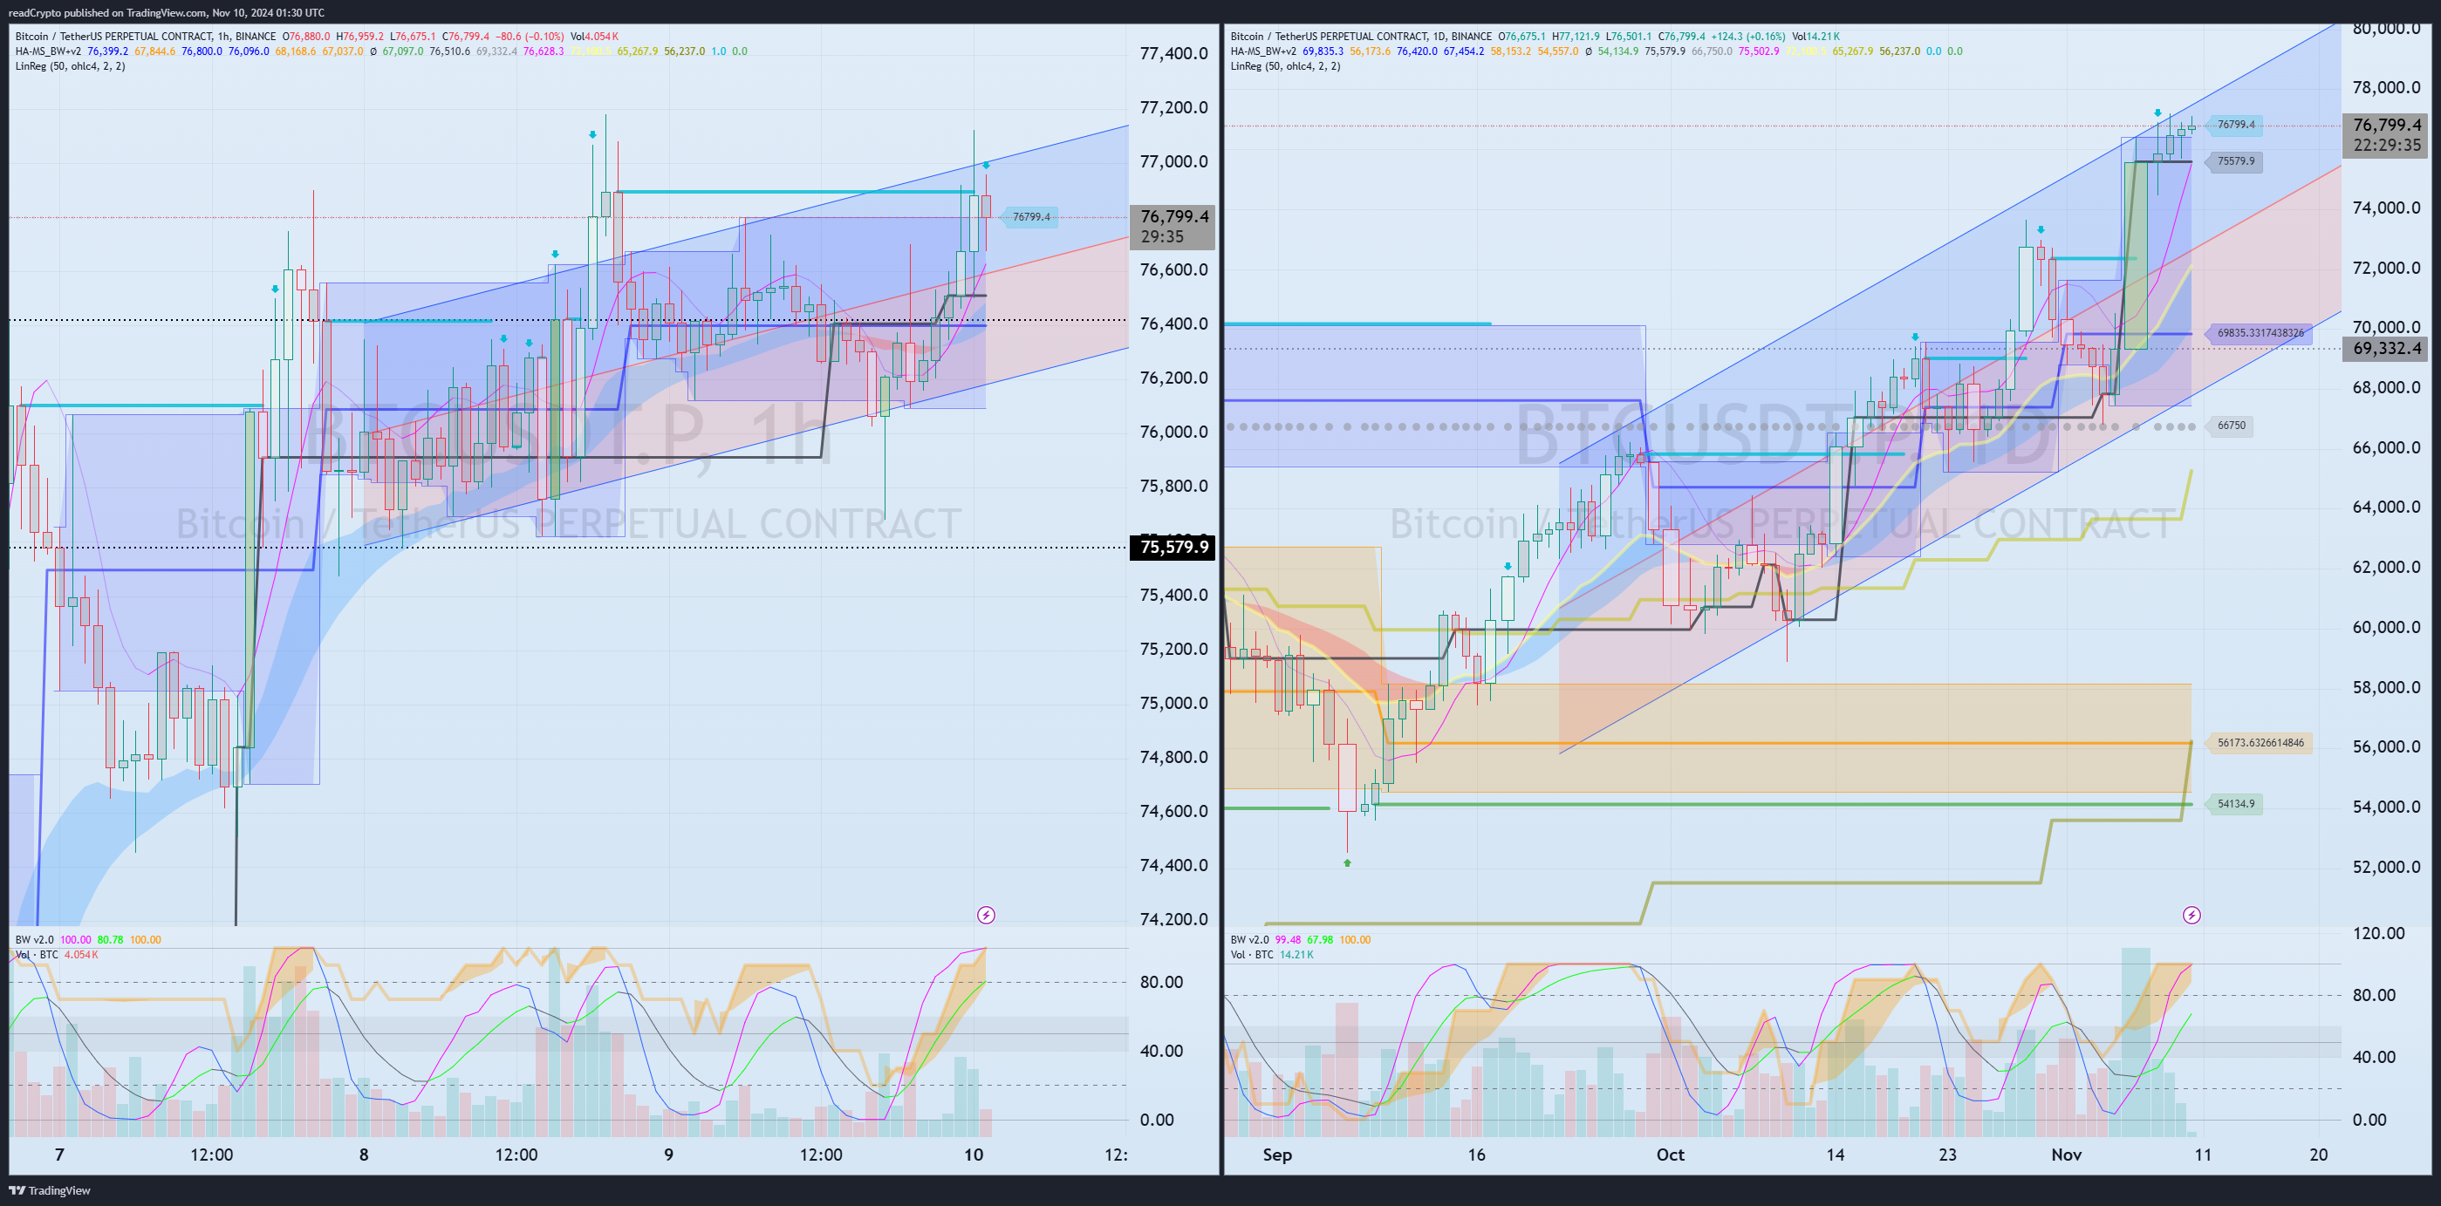Screen dimensions: 2441x1206
Task: Click the 69835.3317438326 line tag
Action: [x=2260, y=333]
